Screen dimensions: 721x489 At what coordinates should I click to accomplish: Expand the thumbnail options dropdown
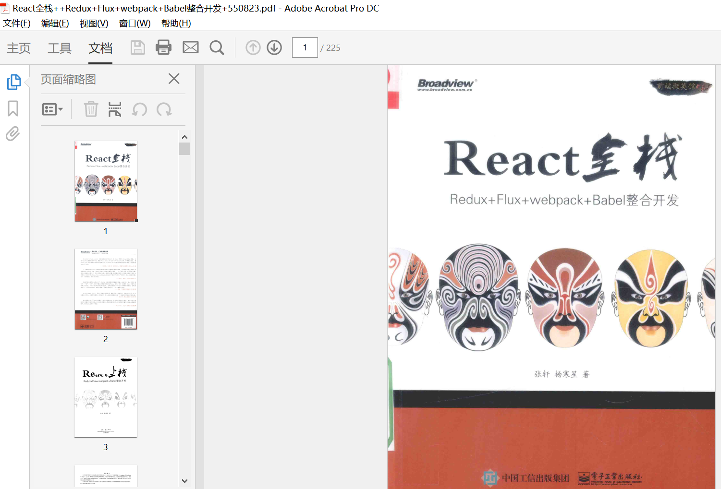click(x=53, y=109)
